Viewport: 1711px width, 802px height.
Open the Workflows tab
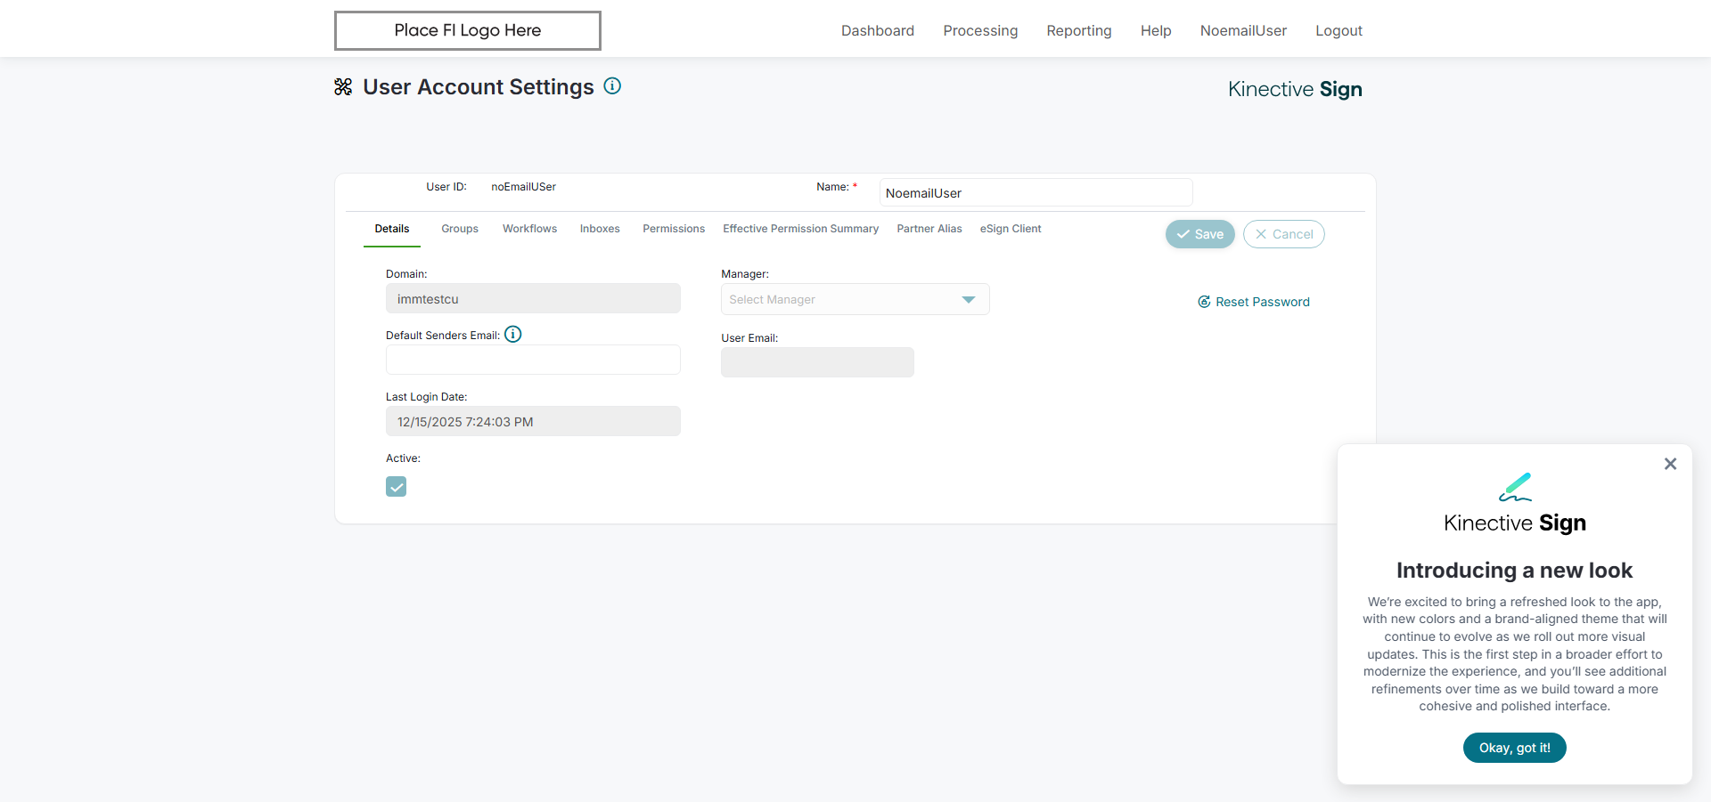tap(529, 229)
